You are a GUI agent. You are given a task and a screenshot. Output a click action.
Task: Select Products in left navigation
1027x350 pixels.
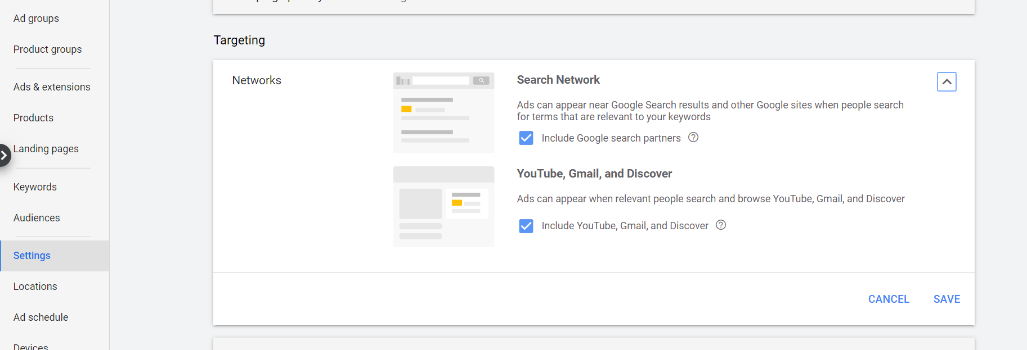pyautogui.click(x=33, y=118)
